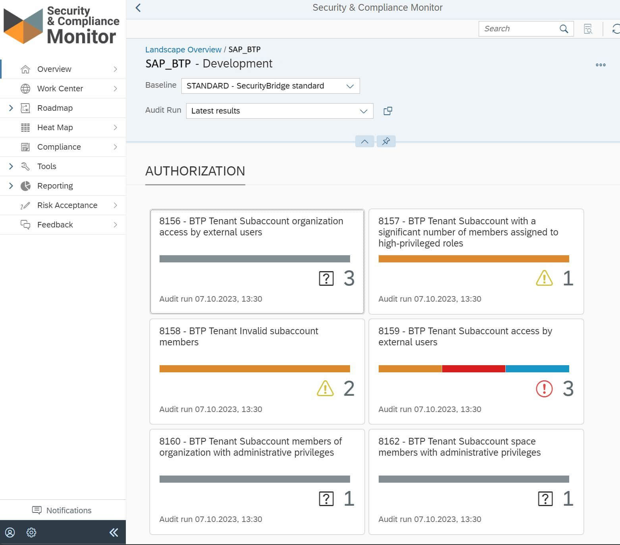Open the Tools wrench icon in sidebar
The image size is (620, 545).
pos(25,166)
